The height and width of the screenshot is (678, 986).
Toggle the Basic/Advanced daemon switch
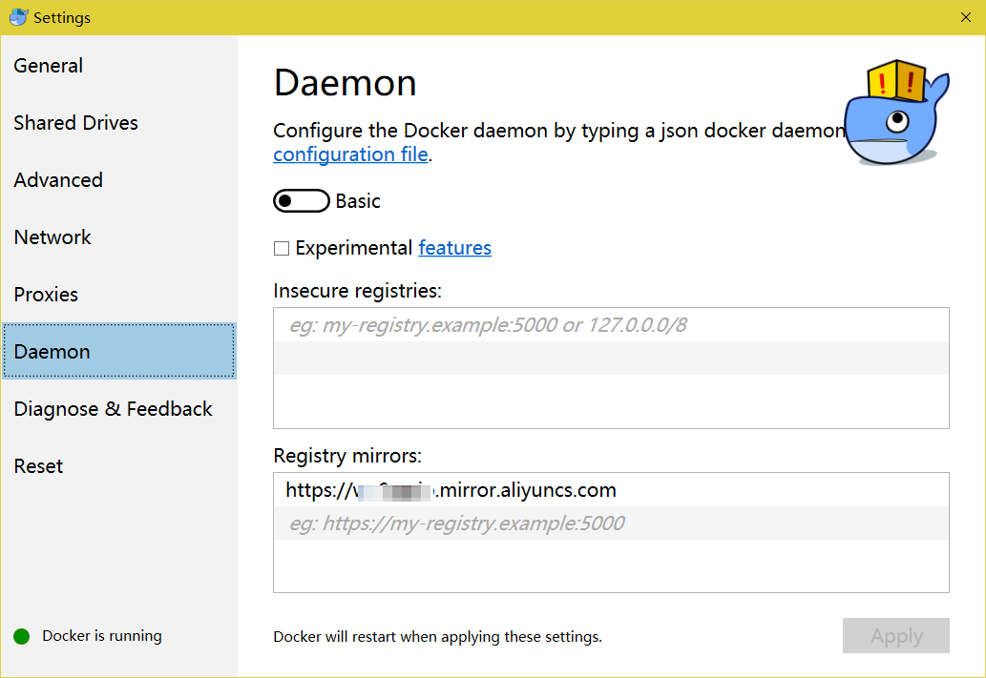coord(302,201)
